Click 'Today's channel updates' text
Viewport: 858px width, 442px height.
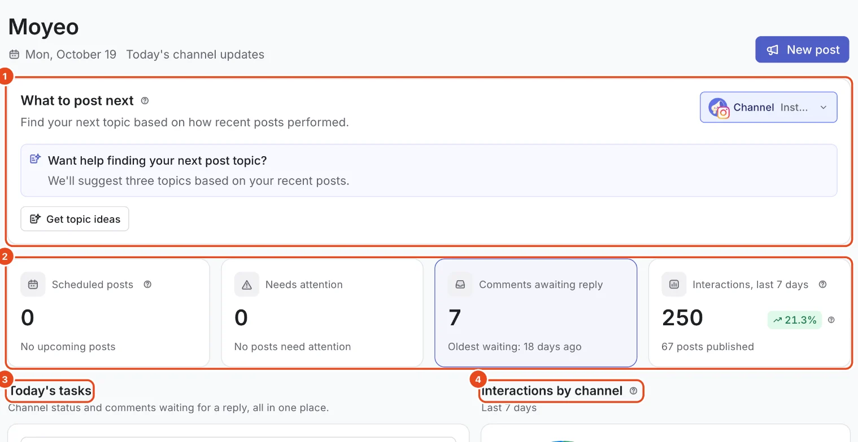click(x=195, y=55)
